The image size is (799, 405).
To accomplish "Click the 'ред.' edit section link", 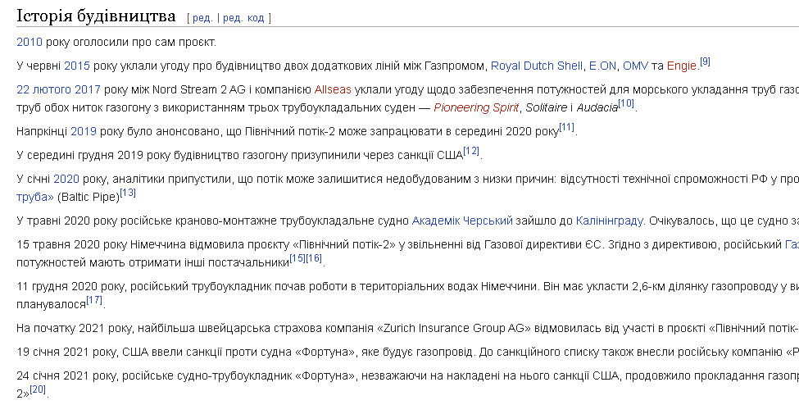I will click(202, 18).
